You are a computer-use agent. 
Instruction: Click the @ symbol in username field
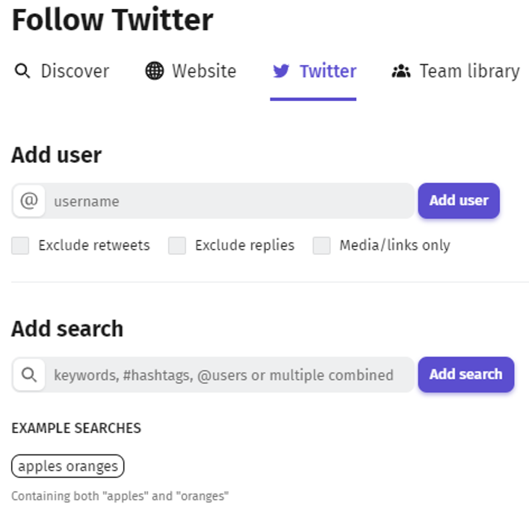[x=29, y=201]
